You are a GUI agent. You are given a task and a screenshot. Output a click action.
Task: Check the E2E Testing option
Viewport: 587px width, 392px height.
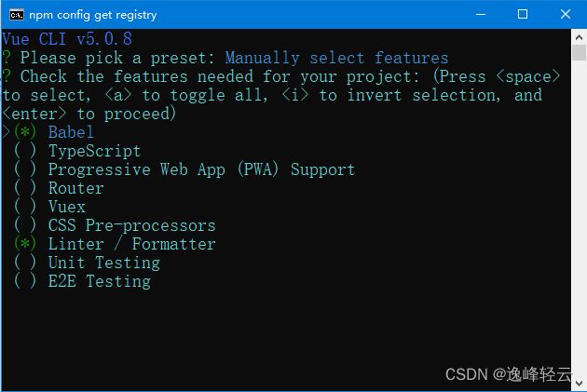click(x=25, y=281)
